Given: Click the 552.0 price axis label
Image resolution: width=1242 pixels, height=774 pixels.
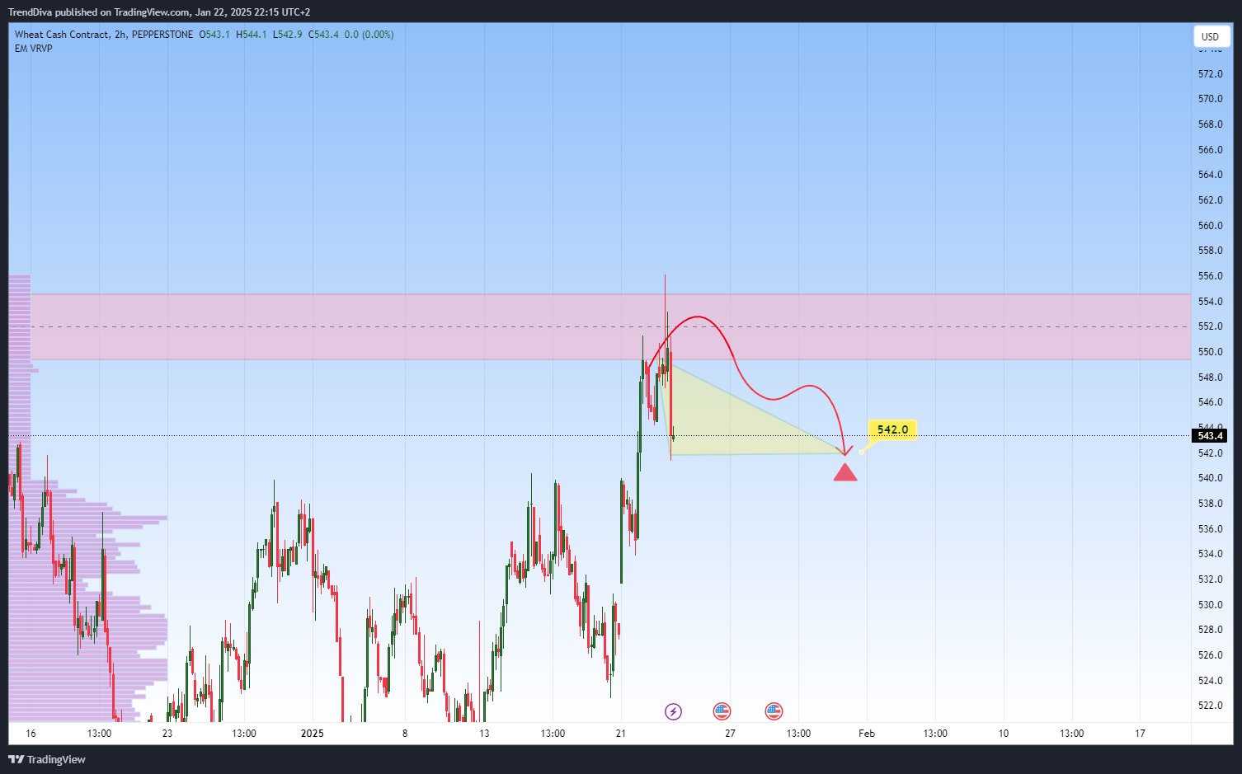Looking at the screenshot, I should pyautogui.click(x=1210, y=326).
